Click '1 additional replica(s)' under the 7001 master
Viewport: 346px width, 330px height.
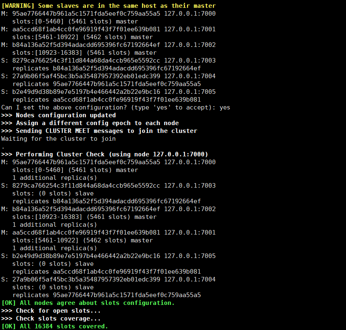coord(55,248)
